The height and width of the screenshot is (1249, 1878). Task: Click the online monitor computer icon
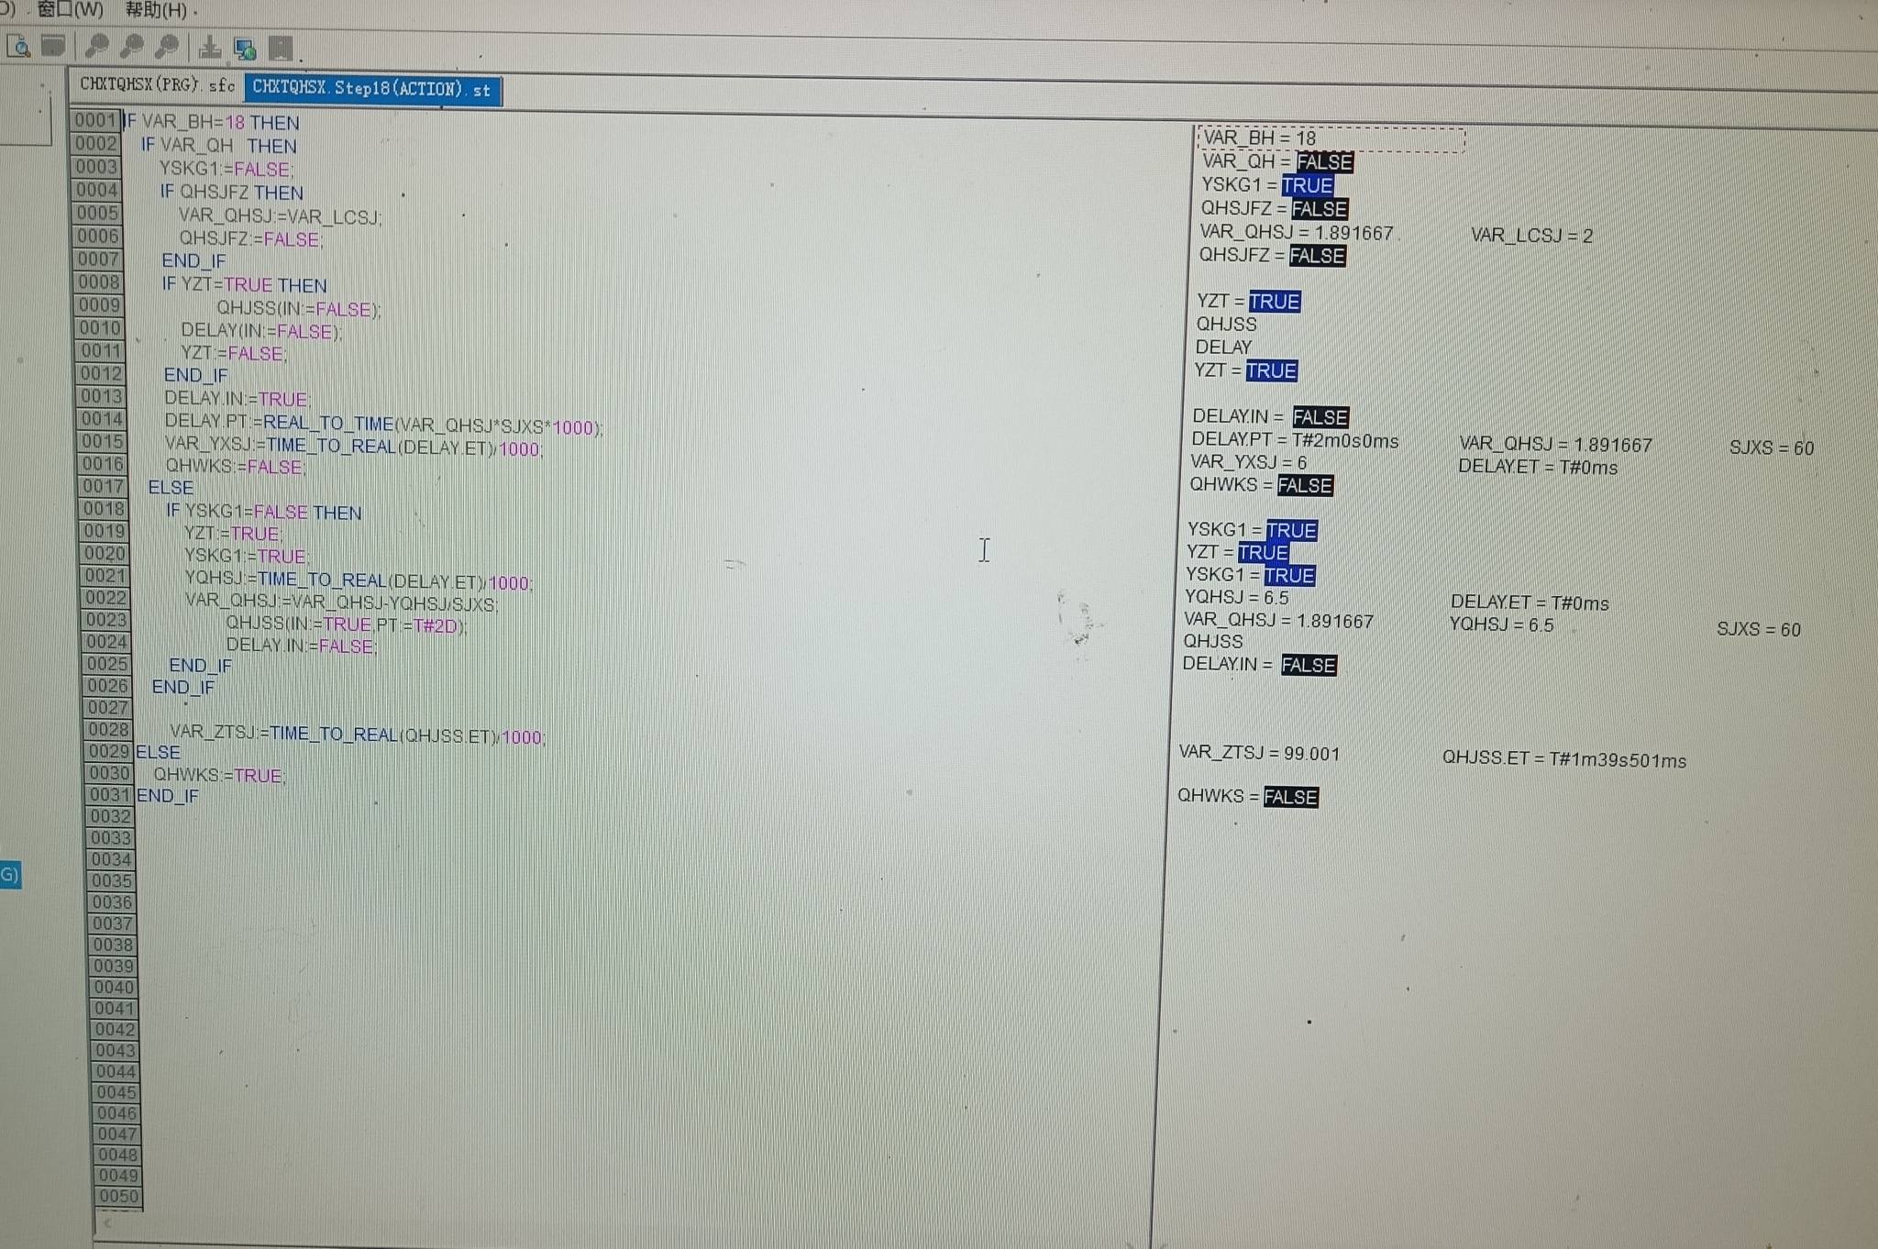pos(245,49)
